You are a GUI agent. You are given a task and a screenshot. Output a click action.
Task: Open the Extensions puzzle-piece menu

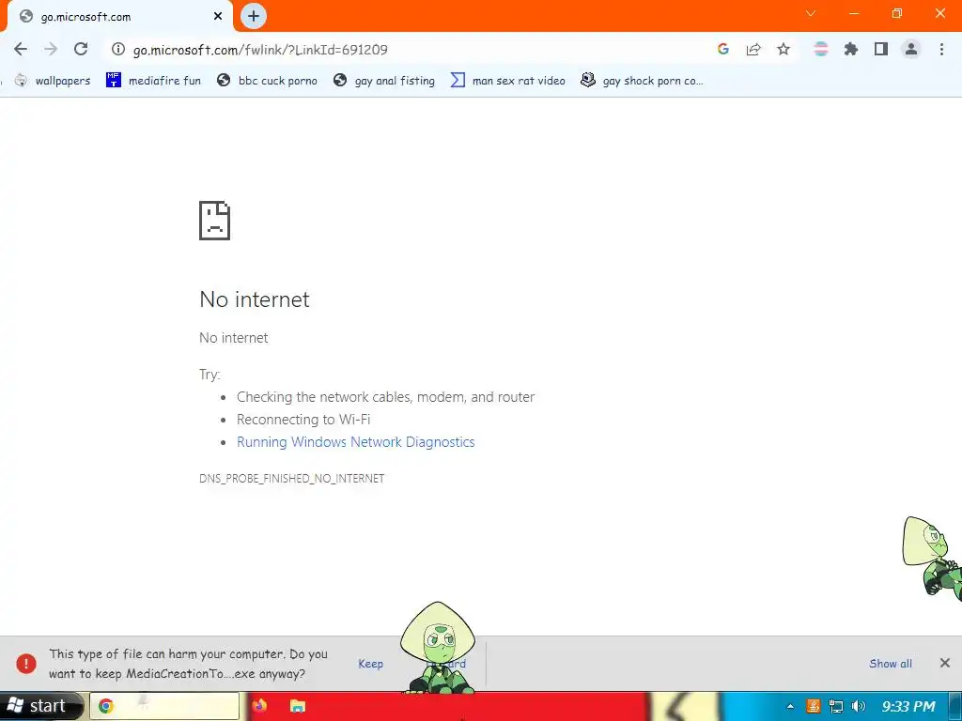point(851,49)
